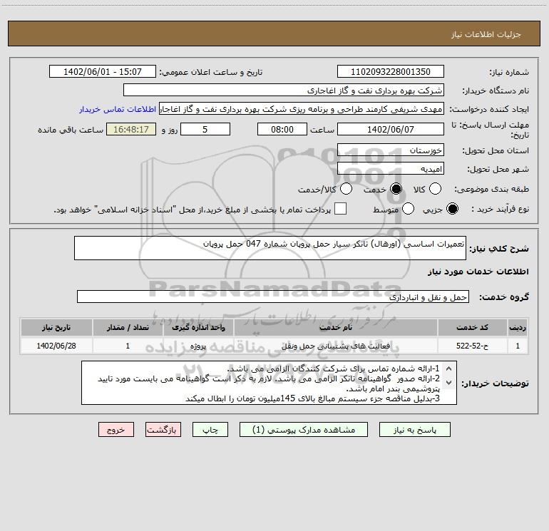Screen dimensions: 549x531
Task: Open مشاهده مدارک پیوستی (1) button
Action: [304, 430]
